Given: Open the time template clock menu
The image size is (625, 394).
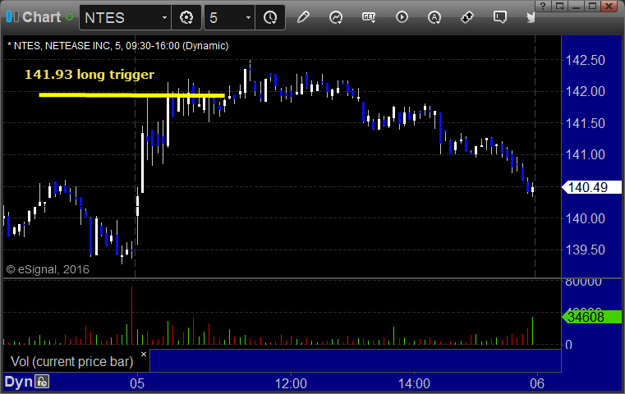Looking at the screenshot, I should pos(270,17).
